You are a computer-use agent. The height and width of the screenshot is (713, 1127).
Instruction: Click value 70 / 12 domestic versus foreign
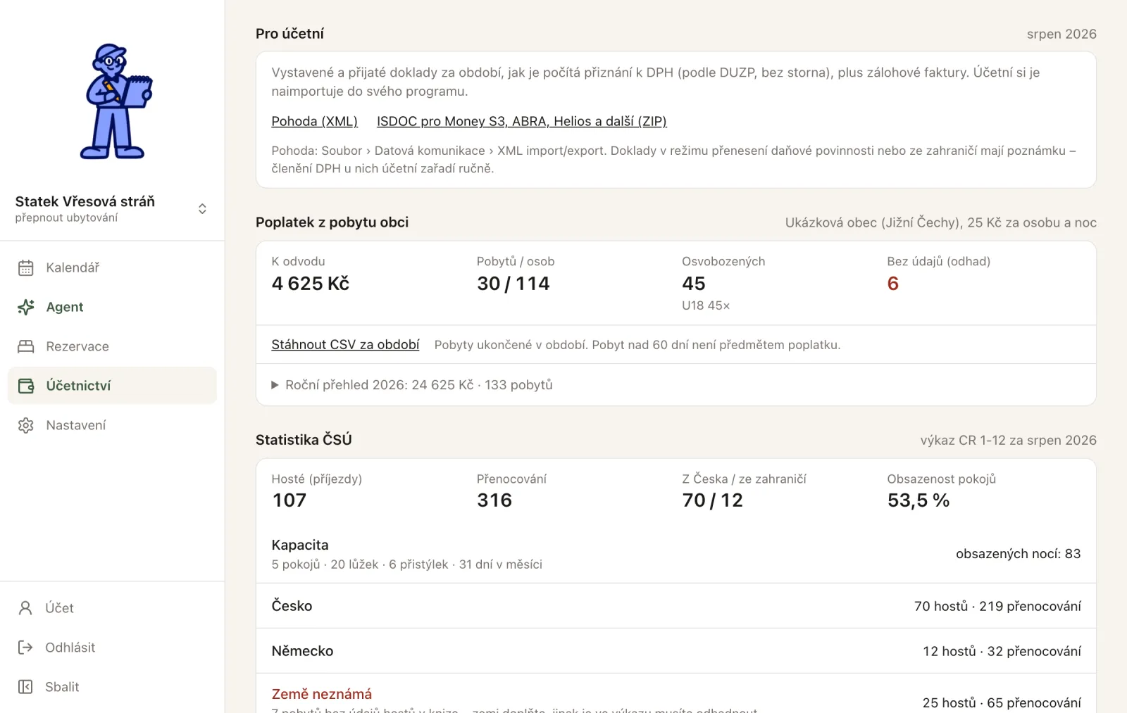point(713,500)
